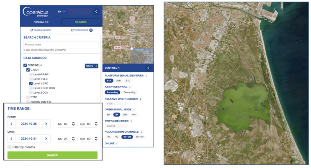Select Descending orbit direction
Viewport: 311px width, 168px height.
click(130, 93)
